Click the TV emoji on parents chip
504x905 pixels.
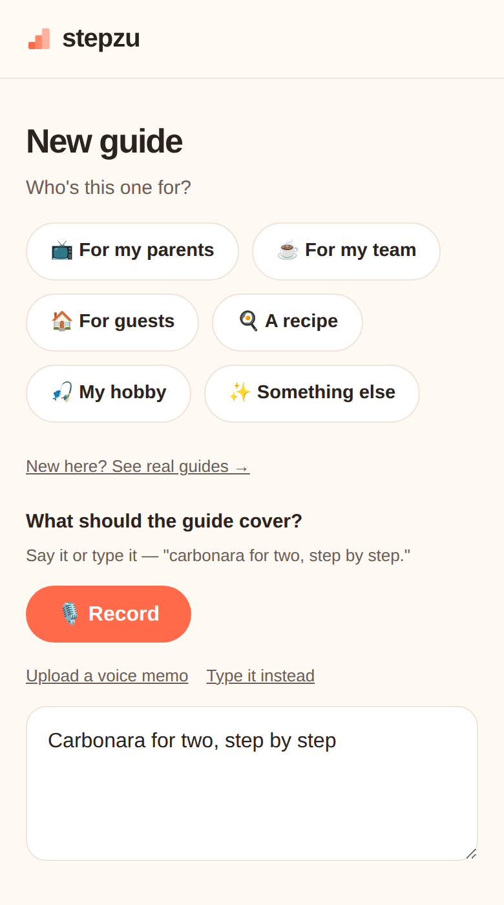point(62,250)
